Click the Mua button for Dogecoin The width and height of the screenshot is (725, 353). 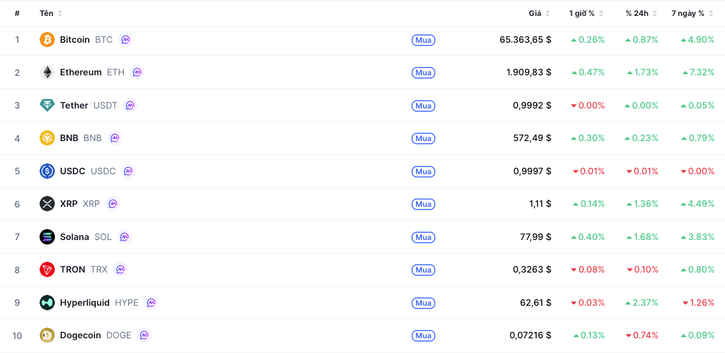(x=423, y=335)
